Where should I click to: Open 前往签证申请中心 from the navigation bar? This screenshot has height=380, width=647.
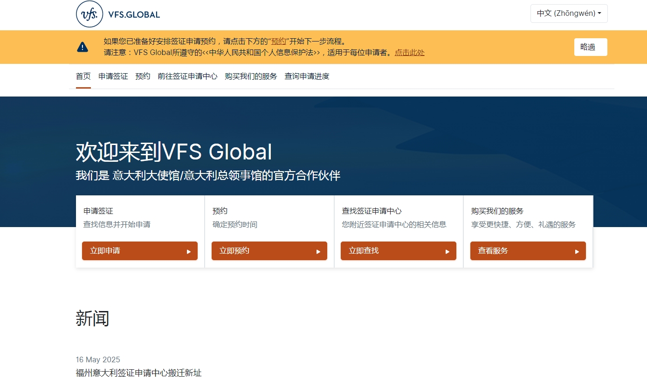click(187, 76)
